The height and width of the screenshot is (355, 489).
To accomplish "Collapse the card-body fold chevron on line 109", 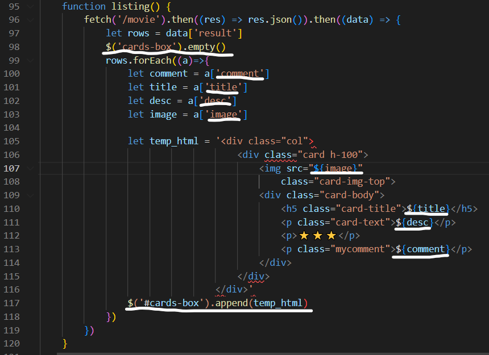I will 31,195.
